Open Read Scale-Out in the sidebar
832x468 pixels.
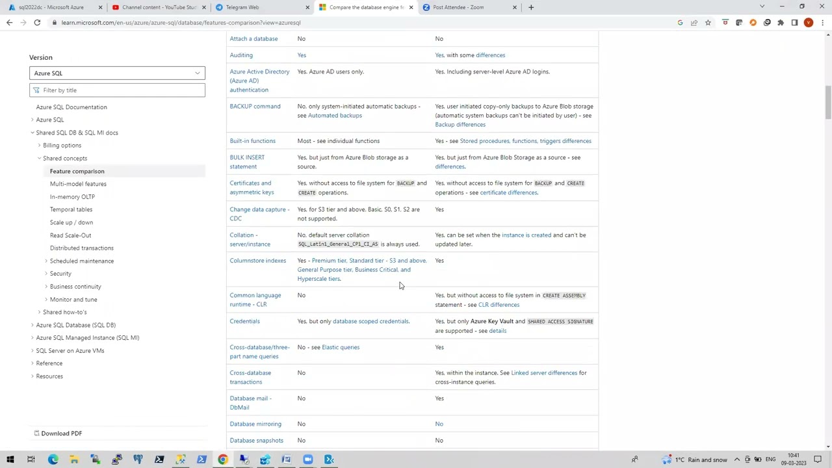[x=70, y=235]
